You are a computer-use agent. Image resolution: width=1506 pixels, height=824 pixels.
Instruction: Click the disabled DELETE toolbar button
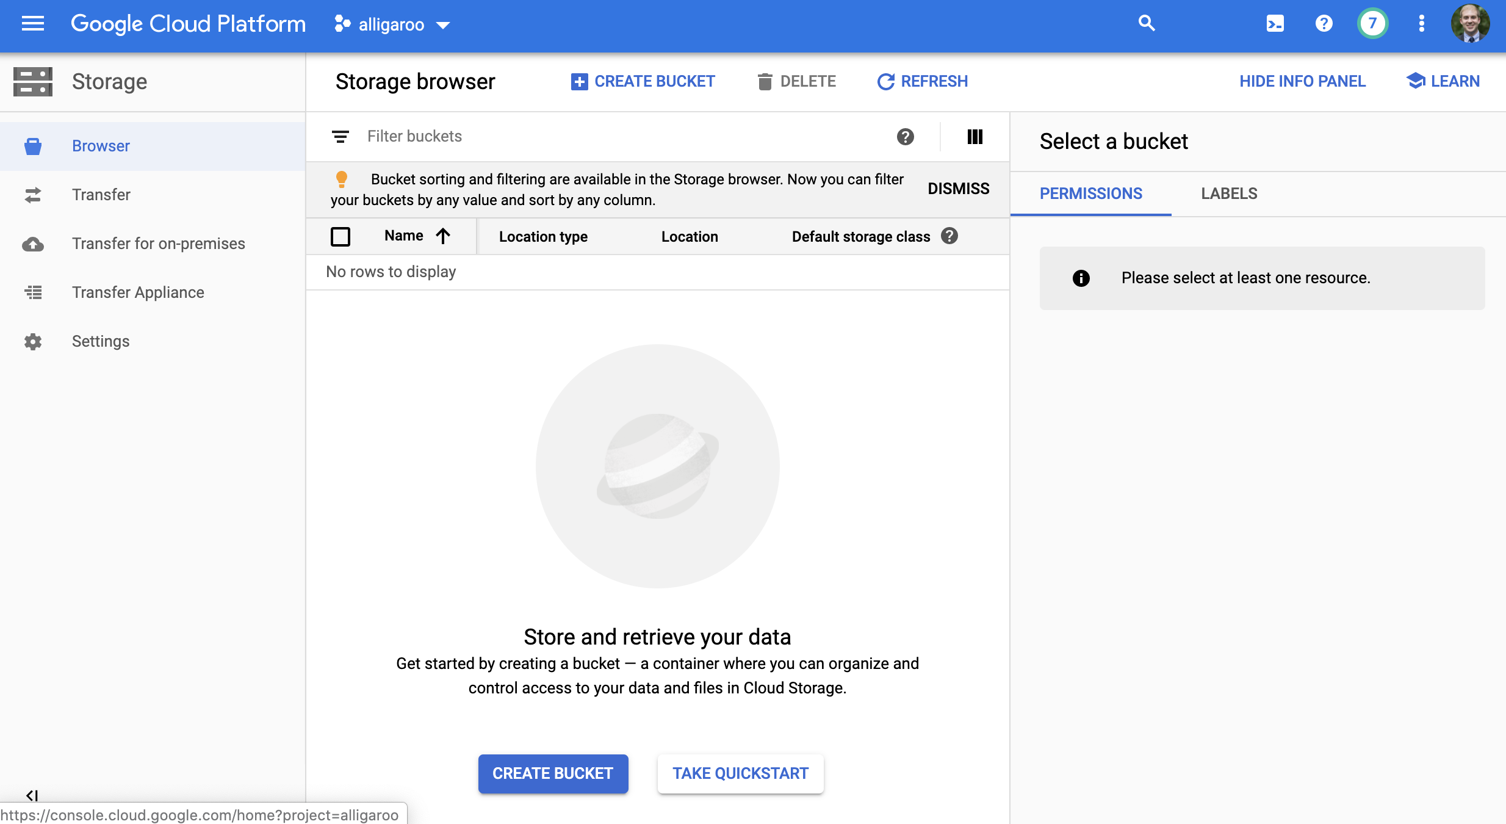[796, 81]
